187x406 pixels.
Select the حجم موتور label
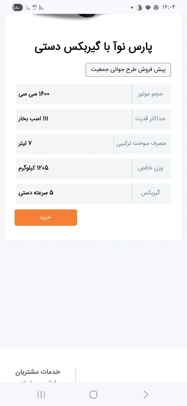pyautogui.click(x=151, y=94)
